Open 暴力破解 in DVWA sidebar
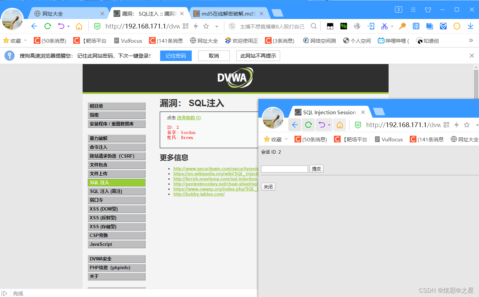Viewport: 479px width, 297px height. [x=117, y=138]
